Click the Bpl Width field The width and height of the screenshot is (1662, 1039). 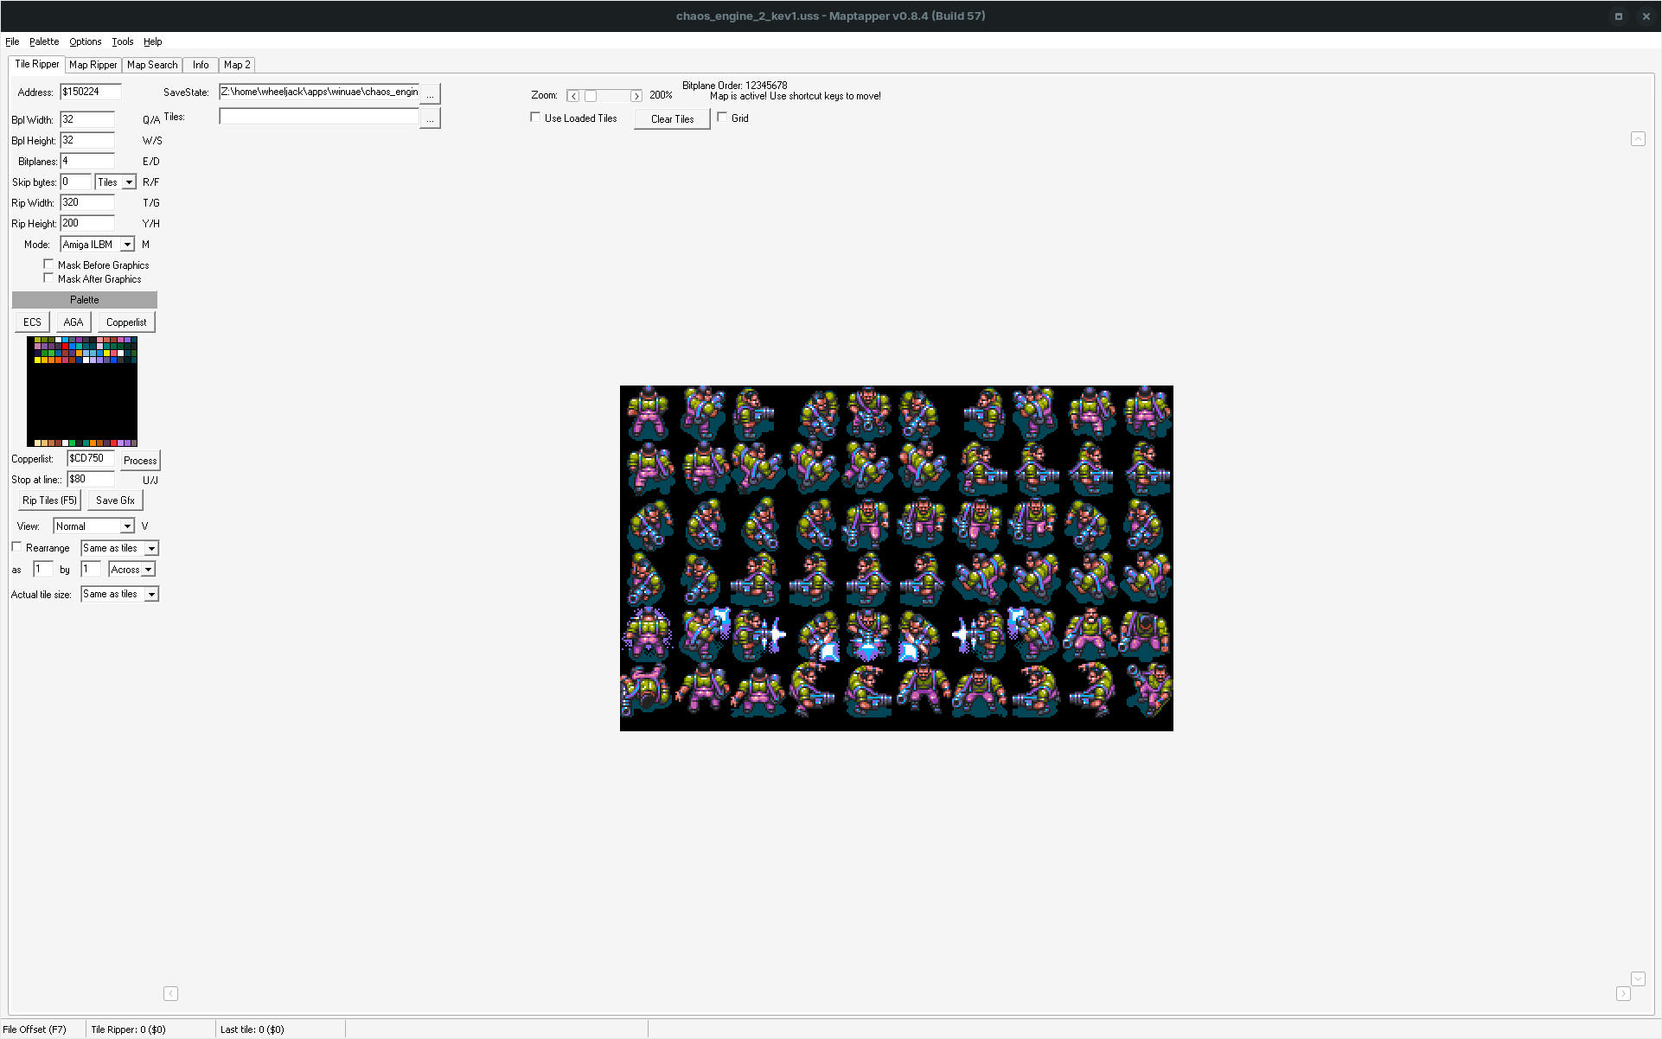[x=87, y=119]
